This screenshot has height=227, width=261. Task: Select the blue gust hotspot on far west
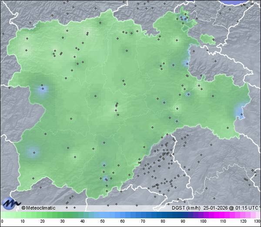(42, 91)
